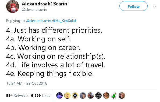Click the colorful comic art avatar
The height and width of the screenshot is (102, 160).
(91, 96)
